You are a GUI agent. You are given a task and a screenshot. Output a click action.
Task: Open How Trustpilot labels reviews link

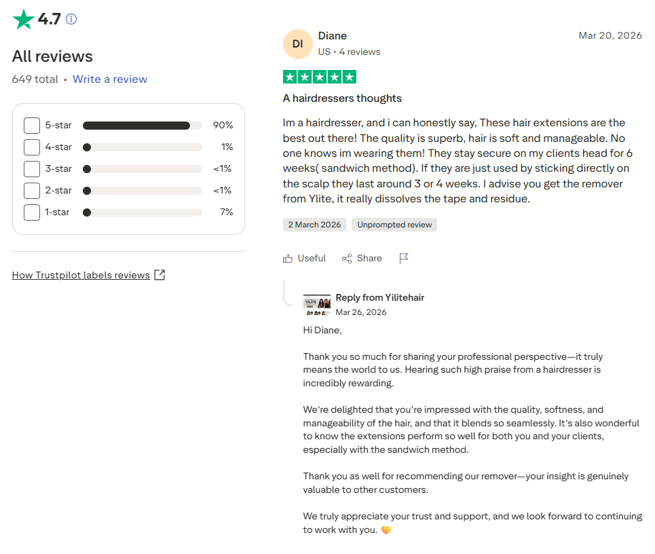click(x=81, y=275)
